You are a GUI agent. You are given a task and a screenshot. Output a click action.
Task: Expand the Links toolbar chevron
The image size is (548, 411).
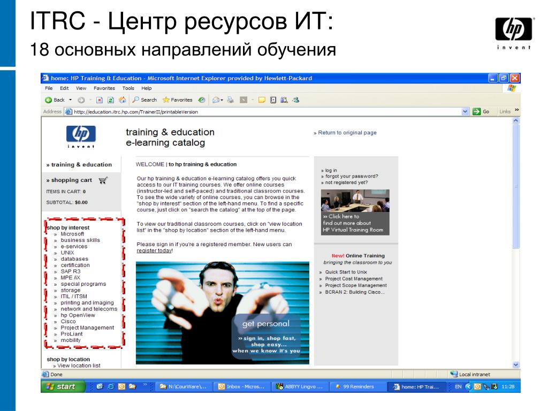[516, 110]
